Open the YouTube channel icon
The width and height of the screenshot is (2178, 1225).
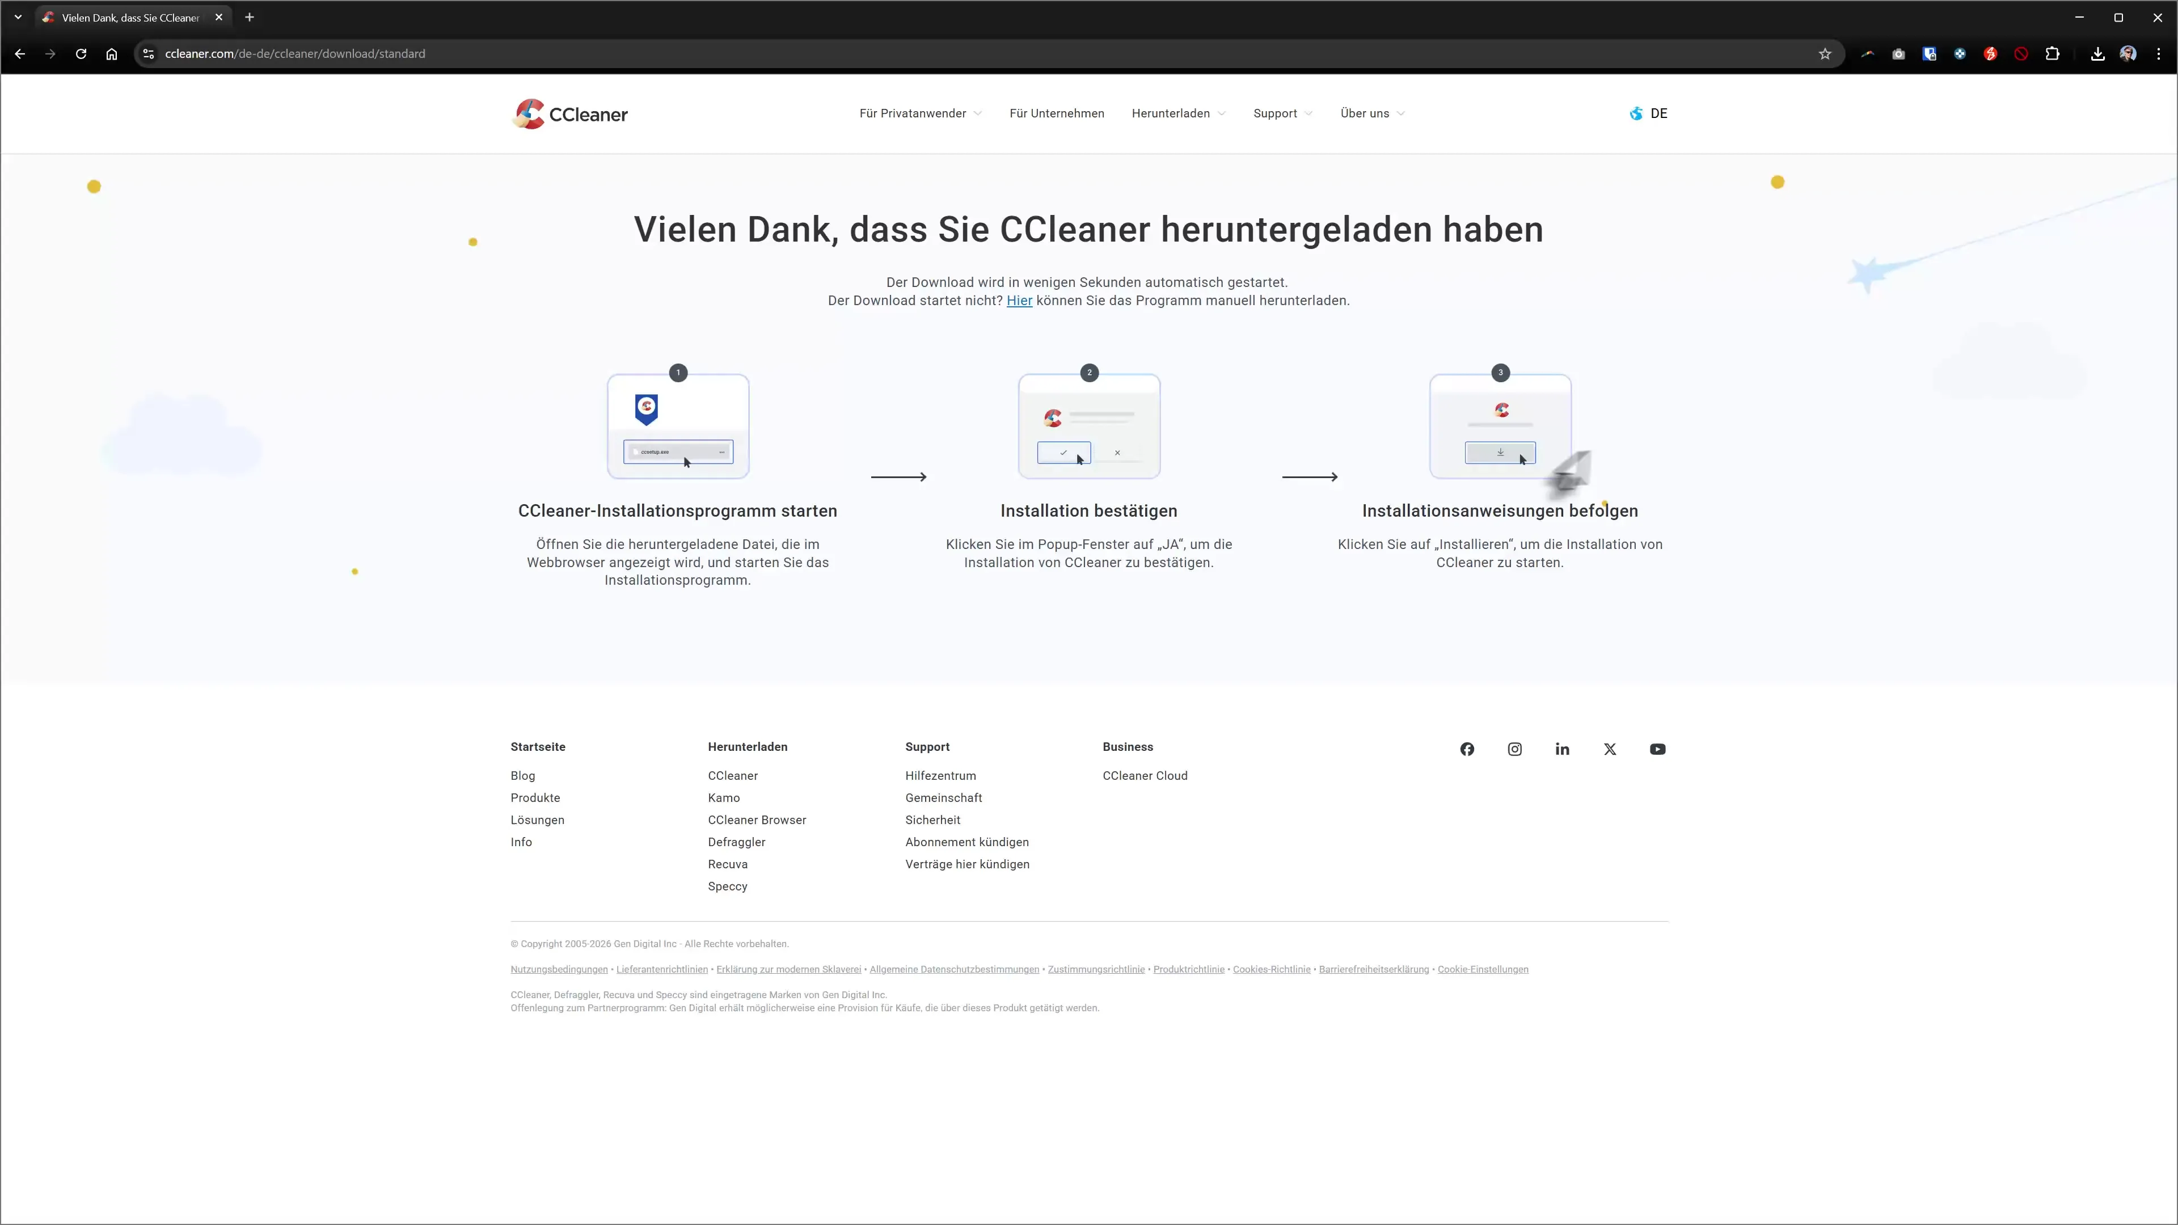click(1657, 749)
